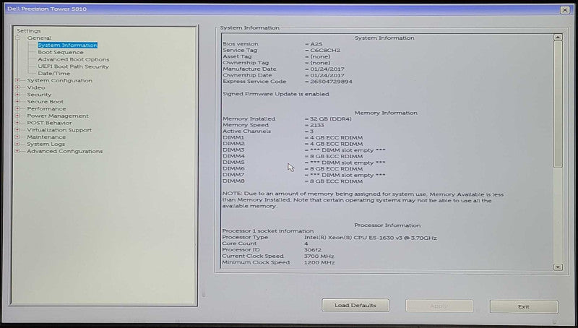The width and height of the screenshot is (578, 328).
Task: Select System Information in the tree
Action: click(67, 45)
